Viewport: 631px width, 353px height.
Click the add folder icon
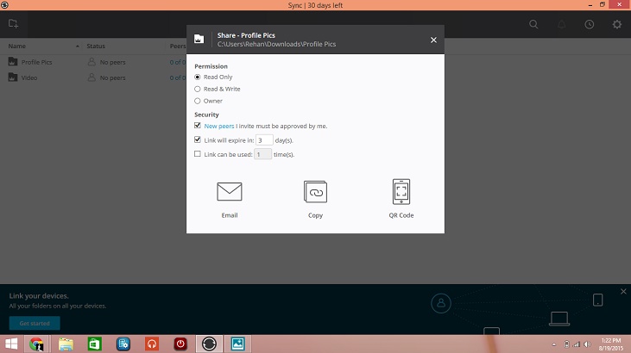point(14,24)
